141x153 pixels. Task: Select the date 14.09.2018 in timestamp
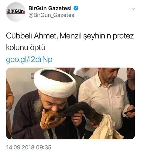(x=20, y=148)
